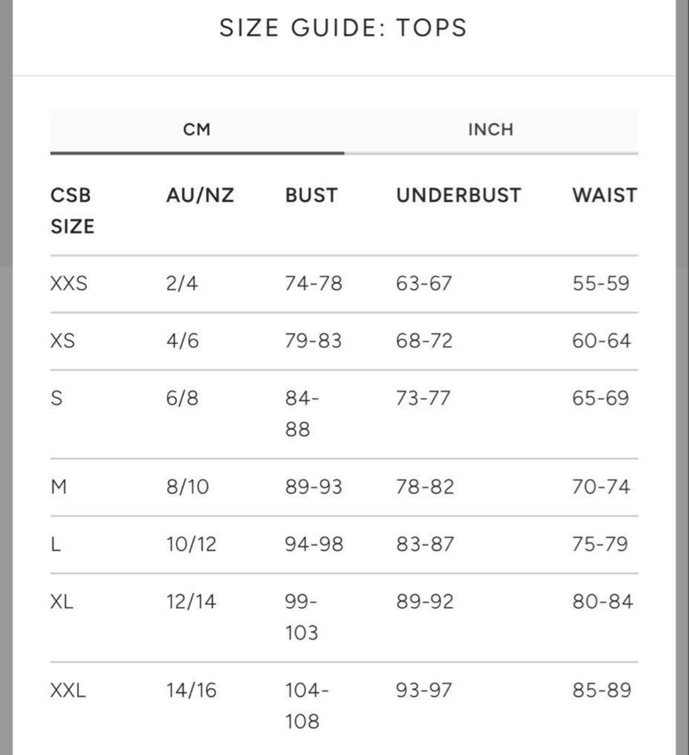Click the 10/12 AU/NZ size cell

[191, 544]
